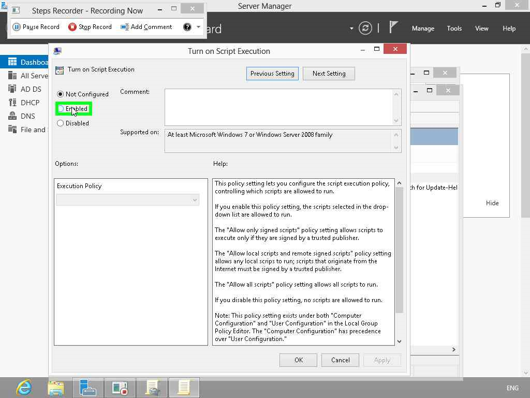The width and height of the screenshot is (530, 398).
Task: Click Server Manager refresh icon
Action: click(365, 28)
